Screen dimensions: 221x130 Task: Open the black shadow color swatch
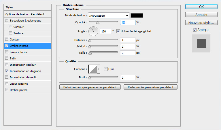coord(137,15)
